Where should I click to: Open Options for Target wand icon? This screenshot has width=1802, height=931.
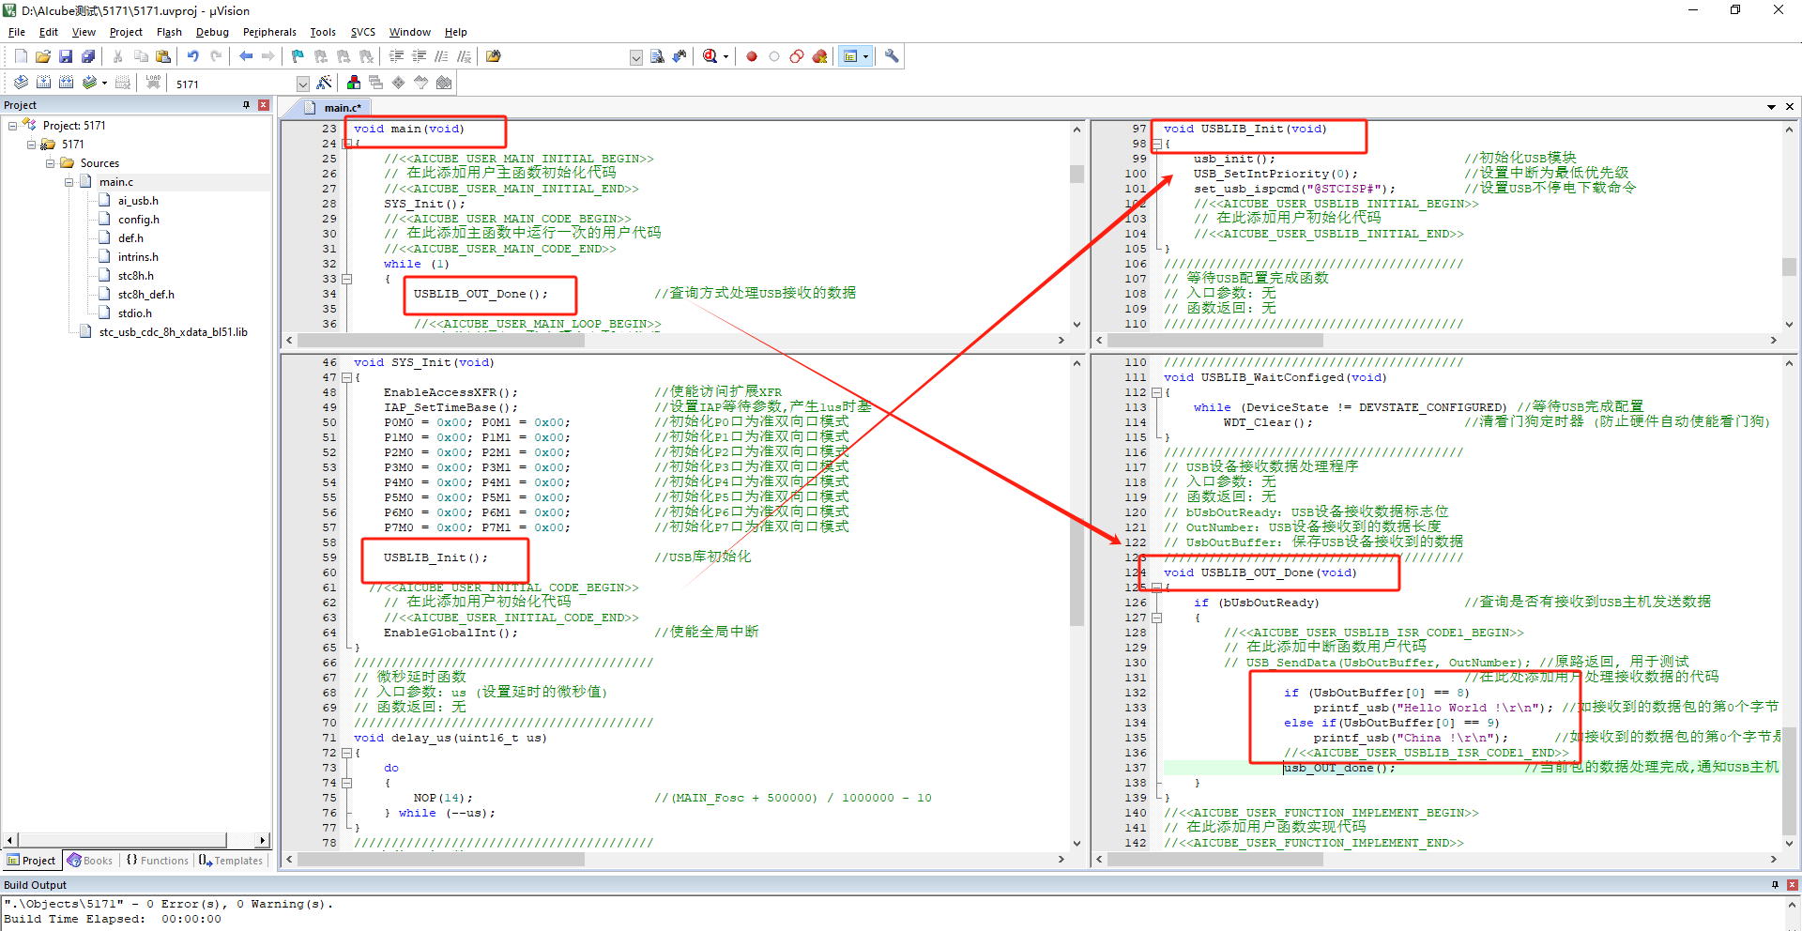point(324,83)
